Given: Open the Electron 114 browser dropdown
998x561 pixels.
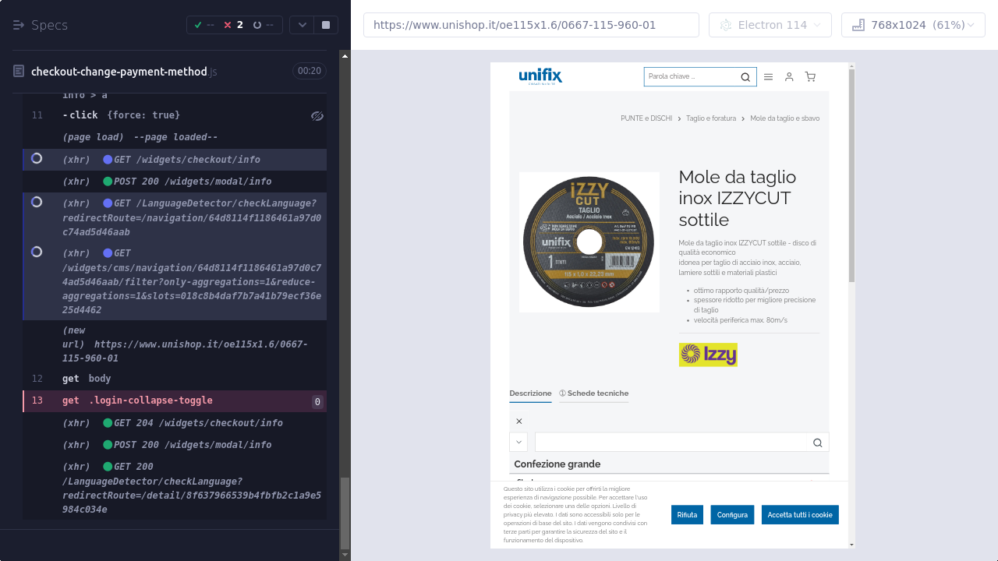Looking at the screenshot, I should click(x=770, y=25).
